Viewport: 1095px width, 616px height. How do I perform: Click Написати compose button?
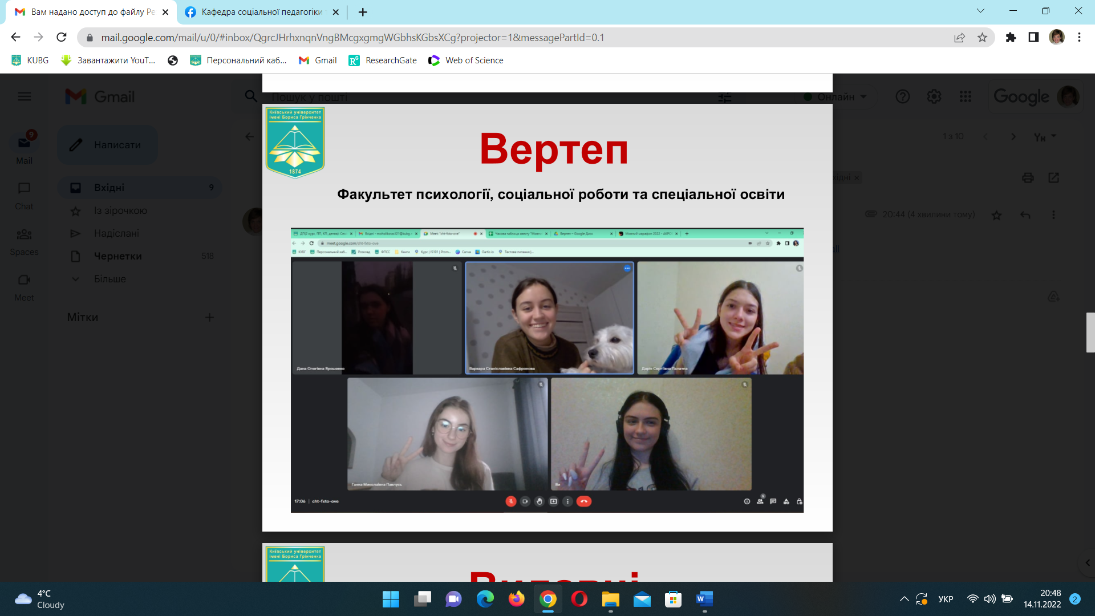point(107,145)
